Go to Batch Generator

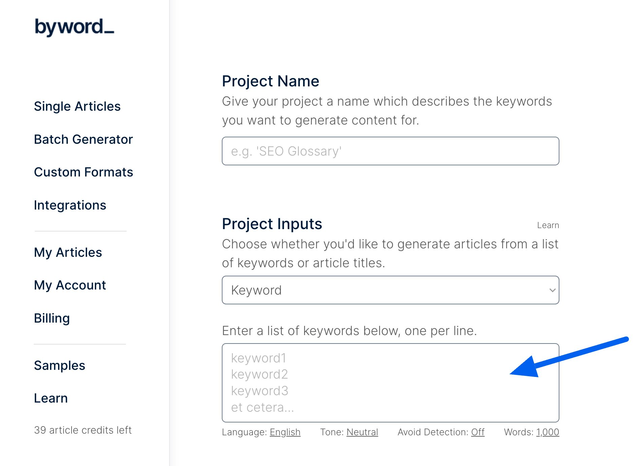(x=83, y=139)
